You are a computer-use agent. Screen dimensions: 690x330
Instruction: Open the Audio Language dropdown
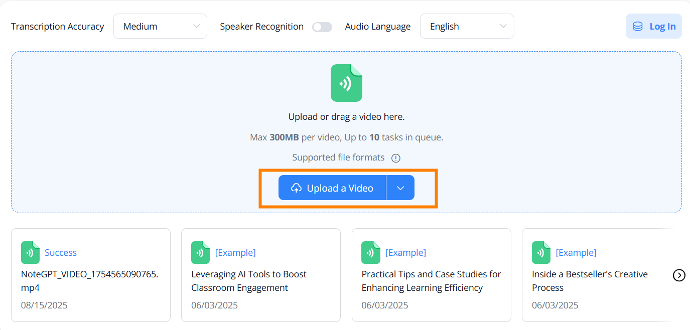pos(467,26)
